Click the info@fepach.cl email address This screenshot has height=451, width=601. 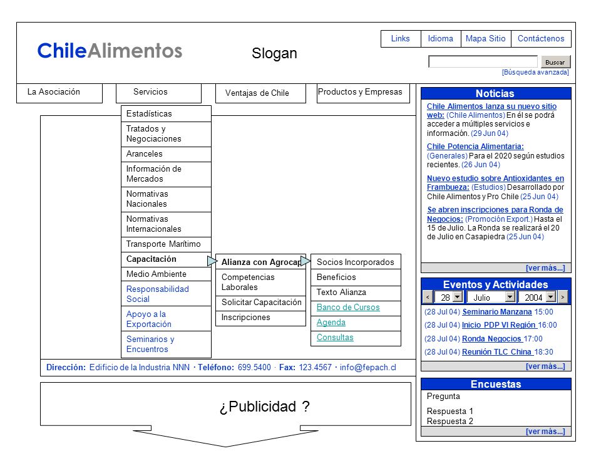pyautogui.click(x=368, y=368)
